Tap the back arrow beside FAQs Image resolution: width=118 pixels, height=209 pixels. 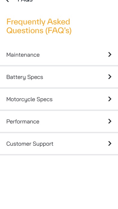pos(8,1)
